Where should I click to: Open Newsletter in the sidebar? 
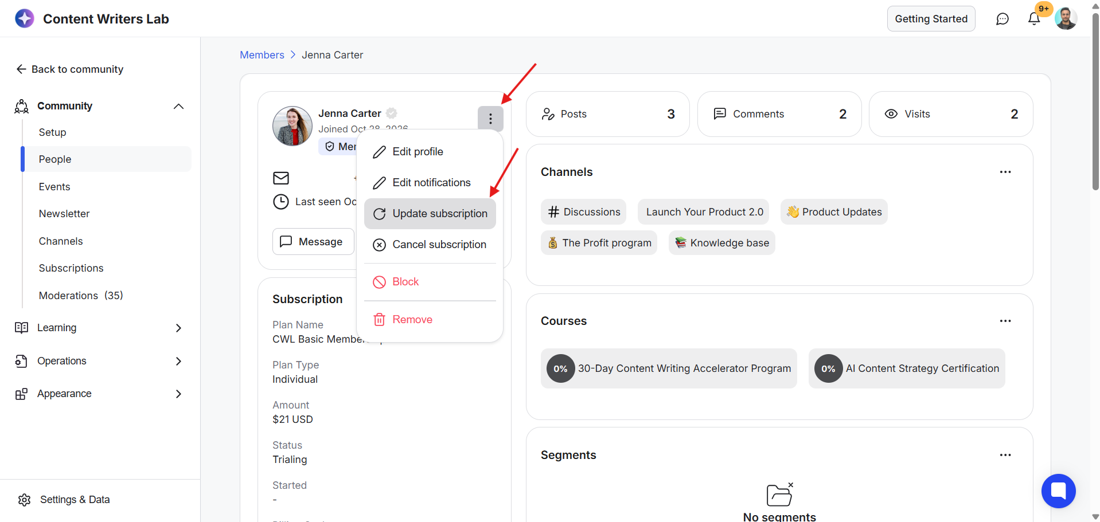coord(64,214)
